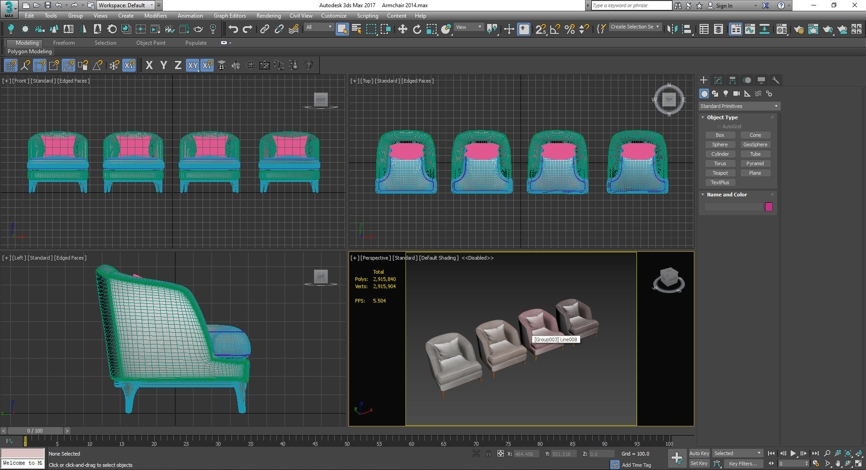
Task: Click the object name input field
Action: click(x=733, y=207)
